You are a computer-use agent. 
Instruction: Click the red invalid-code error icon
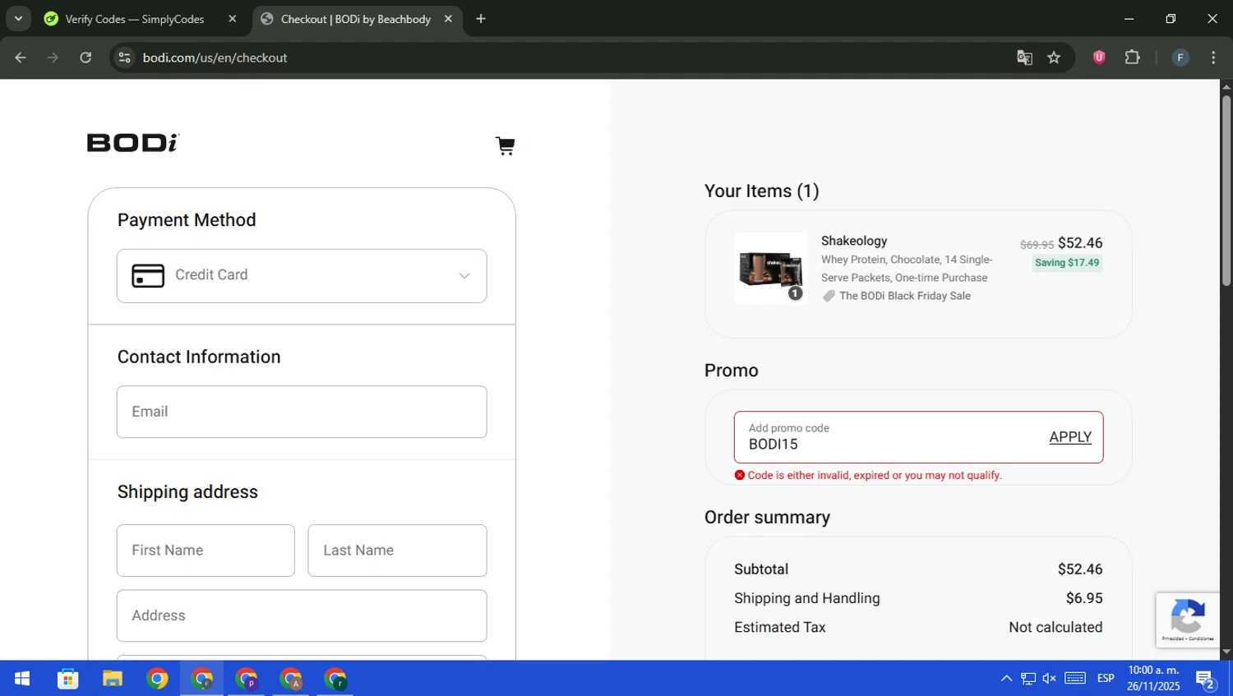(740, 475)
